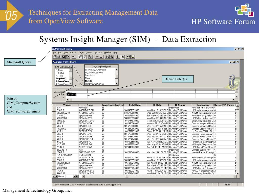The width and height of the screenshot is (259, 194).
Task: Click the Clippy Office Assistant character
Action: (x=232, y=82)
